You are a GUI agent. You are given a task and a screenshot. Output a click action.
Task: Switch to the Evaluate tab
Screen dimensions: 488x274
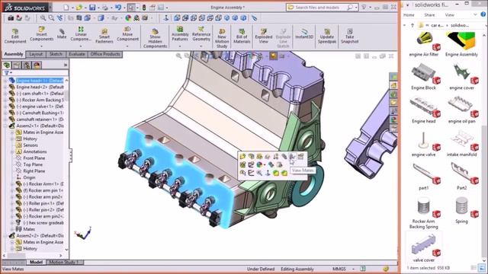77,54
